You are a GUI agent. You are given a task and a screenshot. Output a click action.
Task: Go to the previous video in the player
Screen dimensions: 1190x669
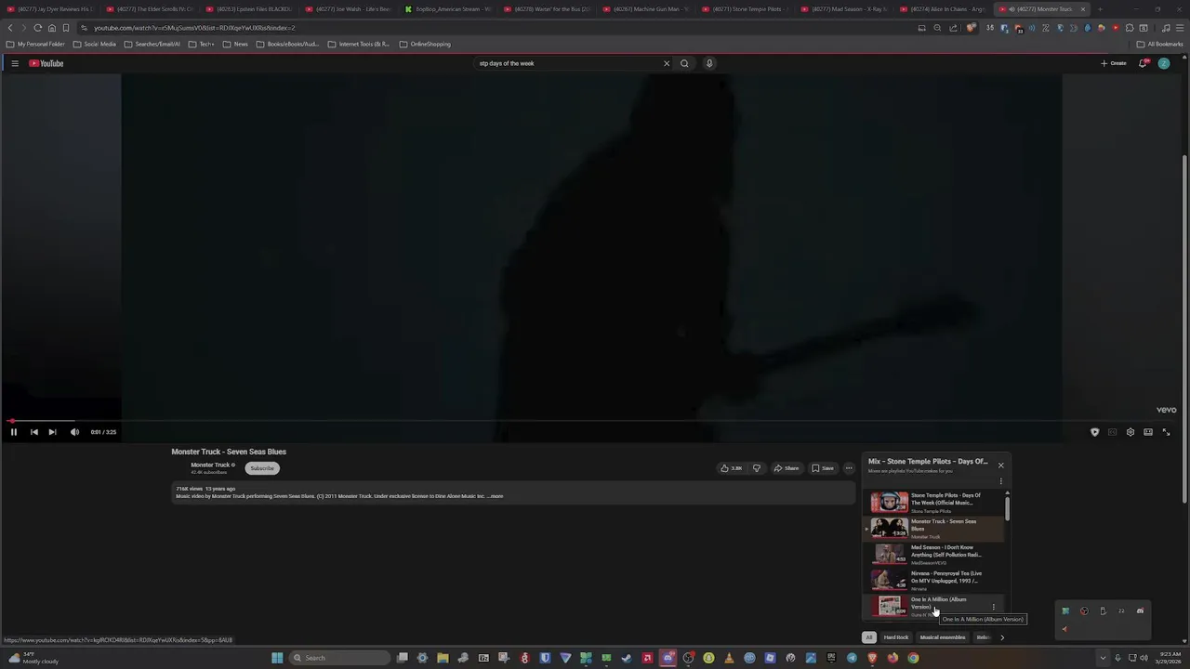(x=33, y=432)
